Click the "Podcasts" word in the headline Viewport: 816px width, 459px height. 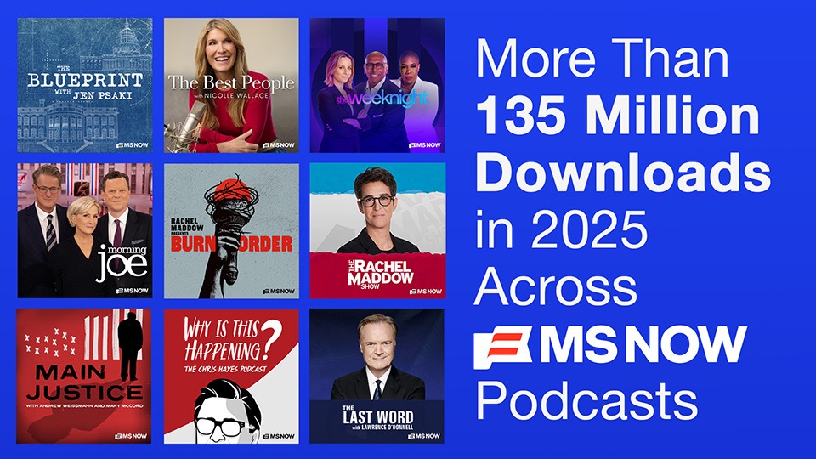click(586, 399)
